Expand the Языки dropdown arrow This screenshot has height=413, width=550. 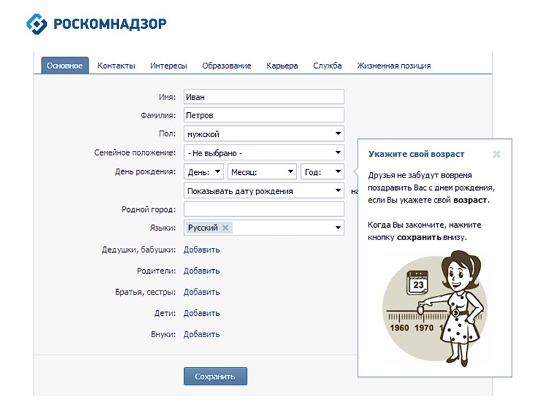338,228
